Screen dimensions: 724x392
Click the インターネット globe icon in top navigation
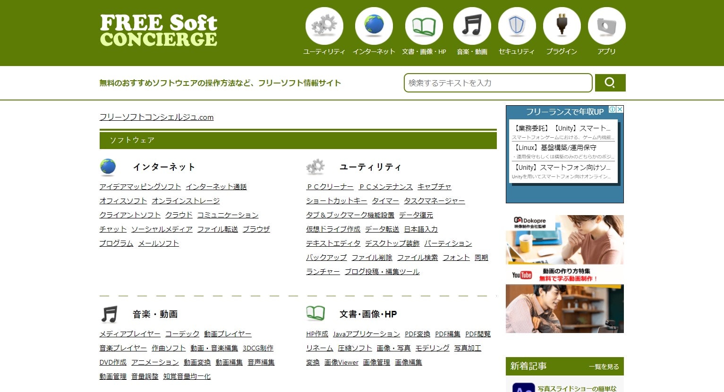374,26
